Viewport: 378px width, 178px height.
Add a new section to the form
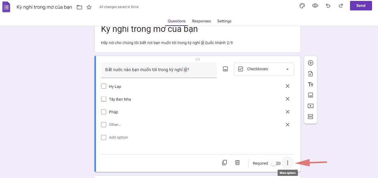[x=310, y=116]
